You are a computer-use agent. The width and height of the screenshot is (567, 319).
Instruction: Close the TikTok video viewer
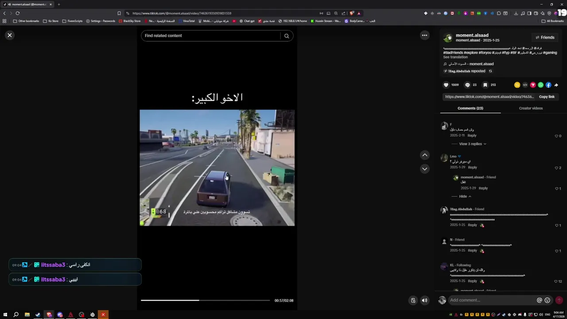10,35
